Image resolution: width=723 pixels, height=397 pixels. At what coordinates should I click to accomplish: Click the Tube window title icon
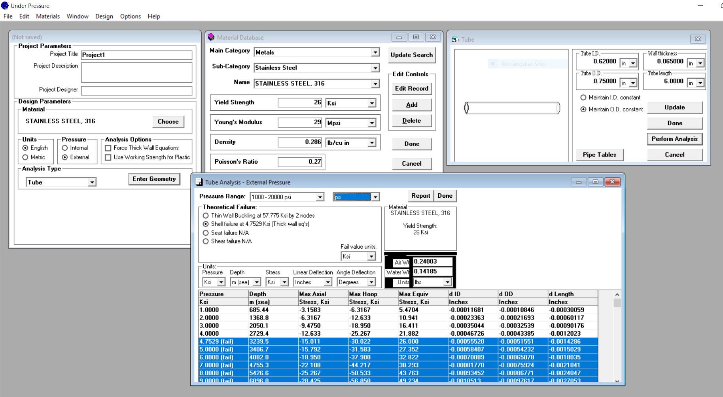tap(455, 40)
